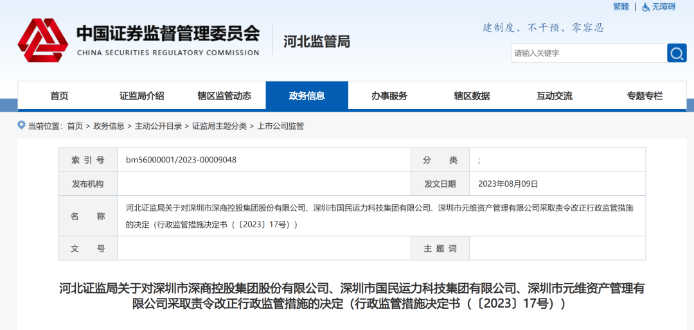
Task: Open the 无障碍 accessibility mode link
Action: (x=663, y=6)
